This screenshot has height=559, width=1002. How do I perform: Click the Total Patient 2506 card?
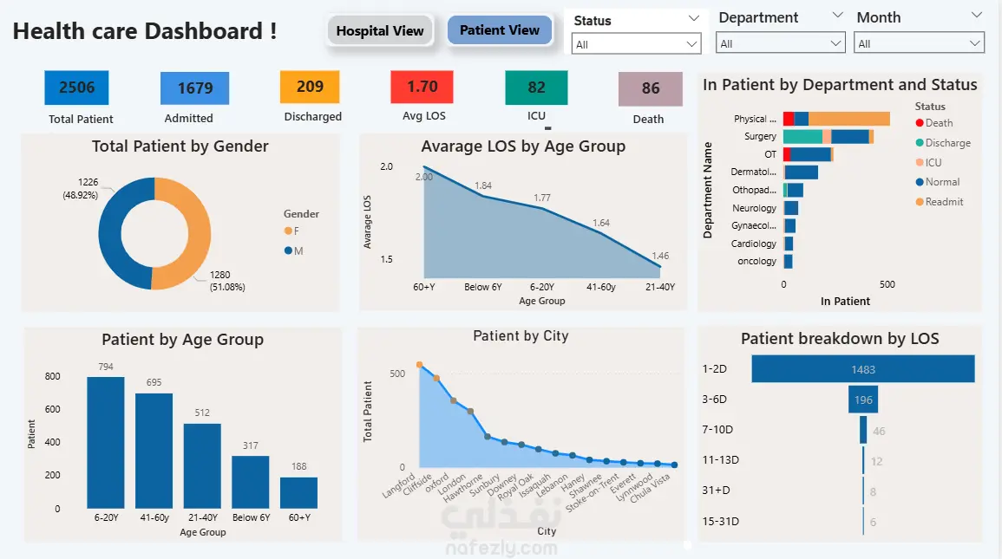(76, 88)
